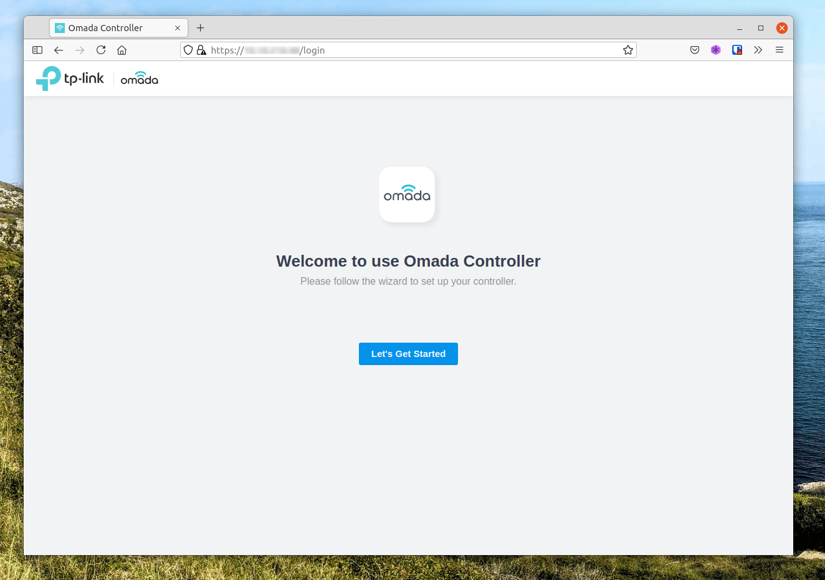Viewport: 825px width, 580px height.
Task: Close the Firefox window
Action: [782, 28]
